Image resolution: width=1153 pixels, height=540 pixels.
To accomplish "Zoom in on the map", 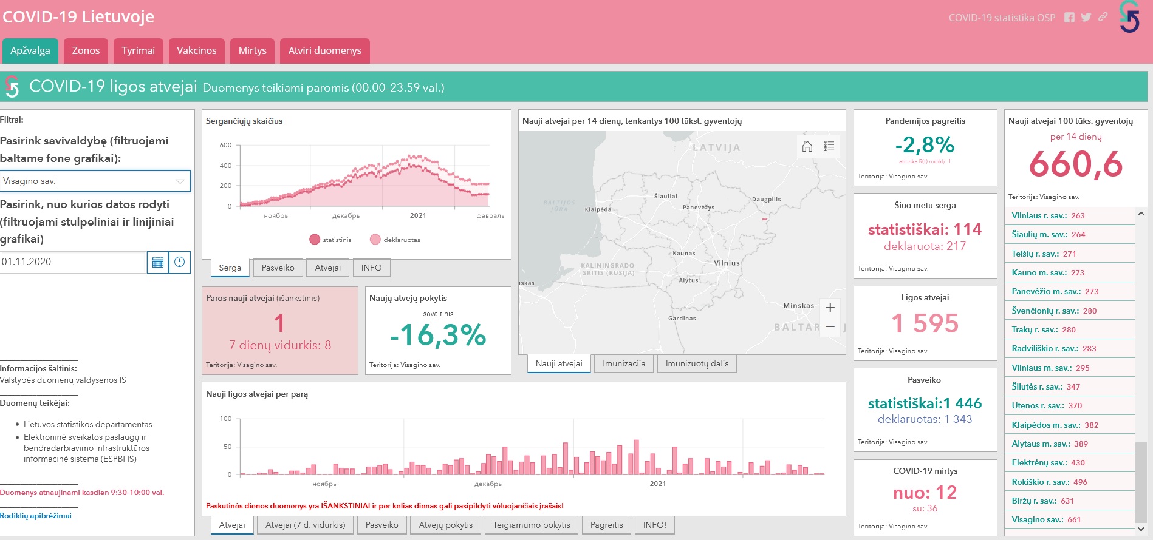I will click(x=830, y=308).
